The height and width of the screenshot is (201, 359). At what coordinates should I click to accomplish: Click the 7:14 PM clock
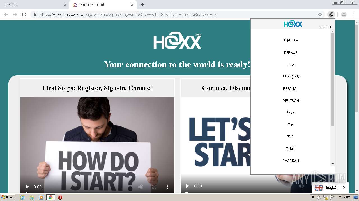[x=344, y=197]
